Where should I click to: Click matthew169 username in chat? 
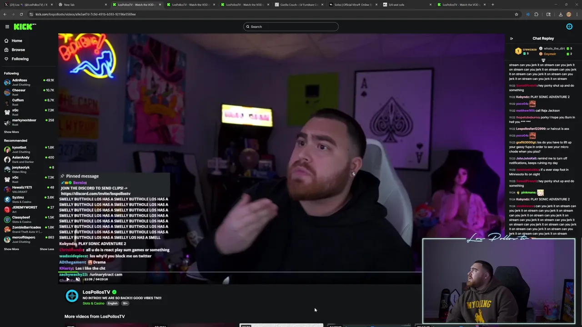(x=525, y=111)
